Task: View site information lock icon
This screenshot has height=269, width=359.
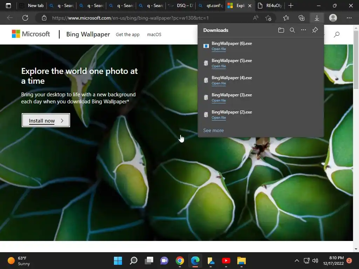Action: (44, 18)
